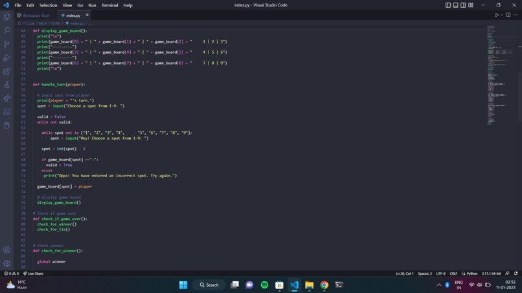Screen dimensions: 522x293
Task: Open File Explorer from the taskbar
Action: click(310, 285)
